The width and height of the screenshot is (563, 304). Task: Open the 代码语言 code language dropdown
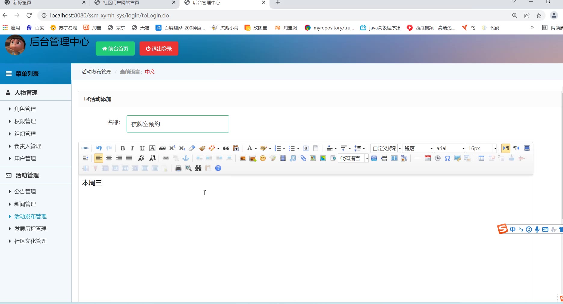[x=353, y=158]
